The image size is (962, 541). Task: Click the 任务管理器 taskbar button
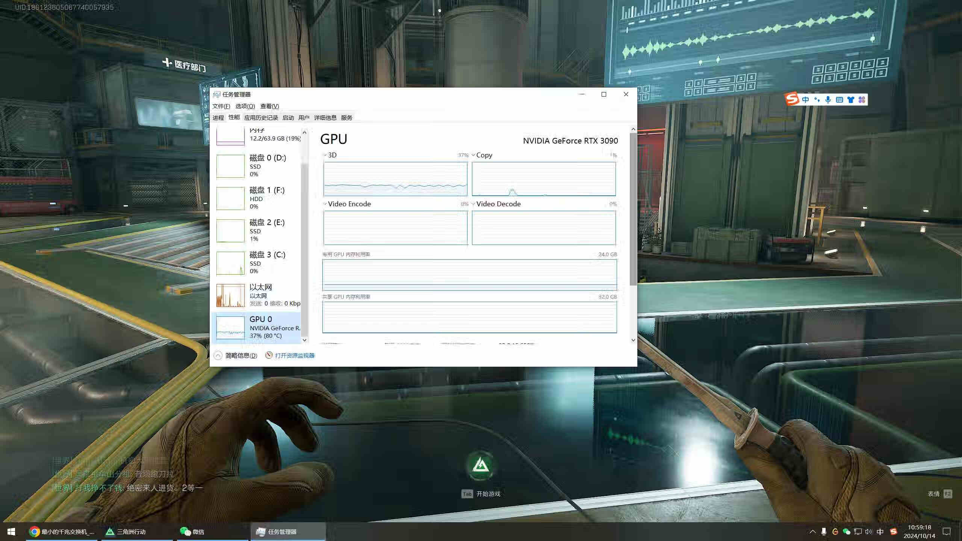[288, 532]
